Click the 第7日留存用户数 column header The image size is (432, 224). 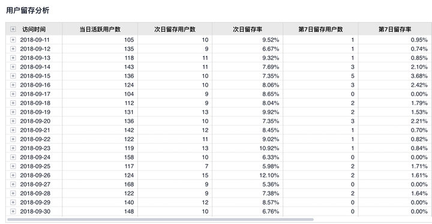320,29
